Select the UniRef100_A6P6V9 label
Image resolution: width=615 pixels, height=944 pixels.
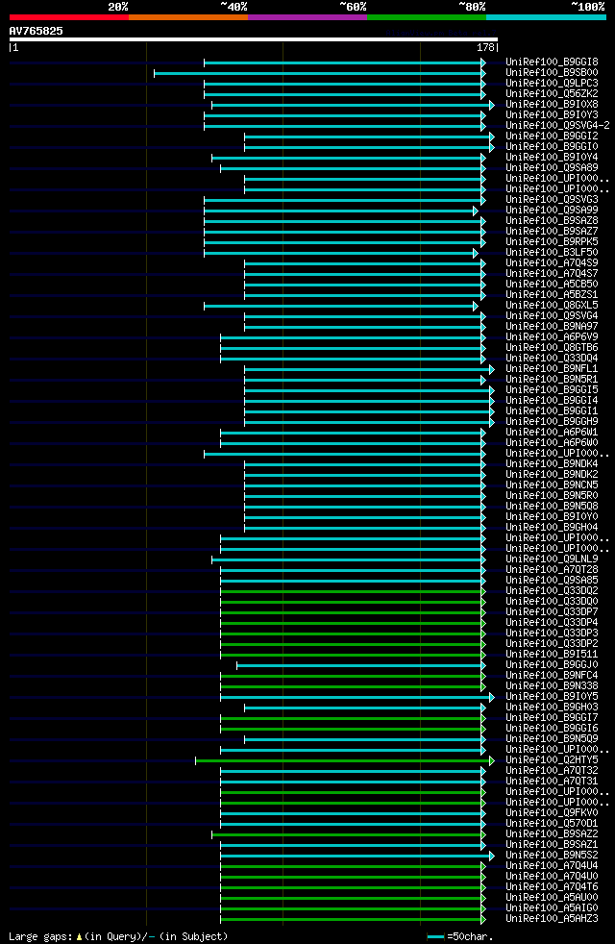[x=552, y=337]
